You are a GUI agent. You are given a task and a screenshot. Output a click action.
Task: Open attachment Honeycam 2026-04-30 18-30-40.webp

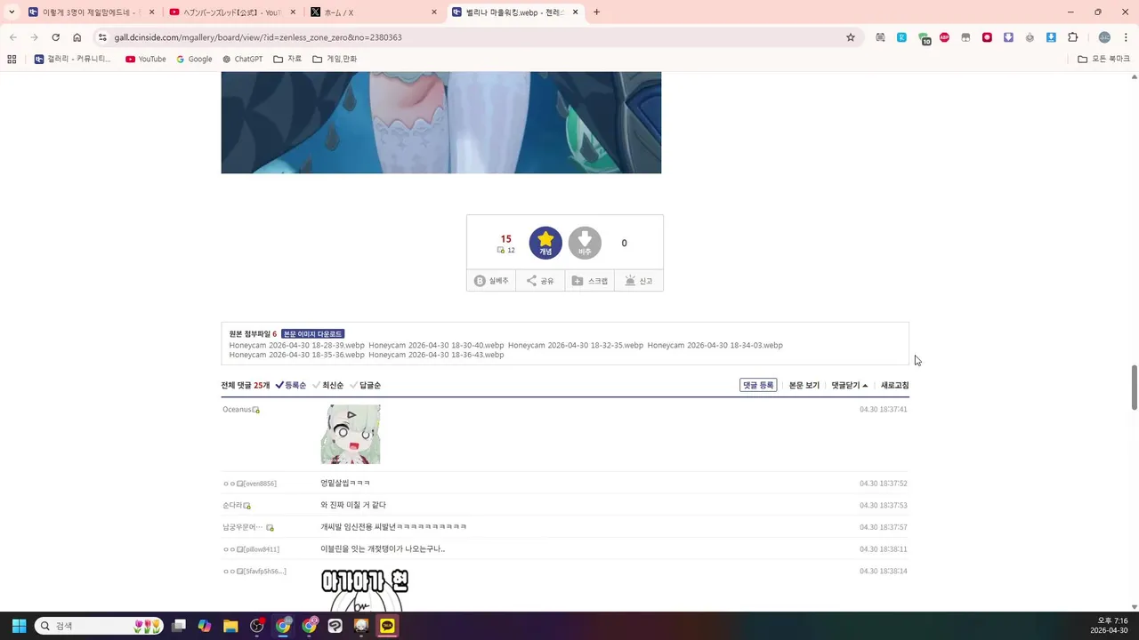436,345
